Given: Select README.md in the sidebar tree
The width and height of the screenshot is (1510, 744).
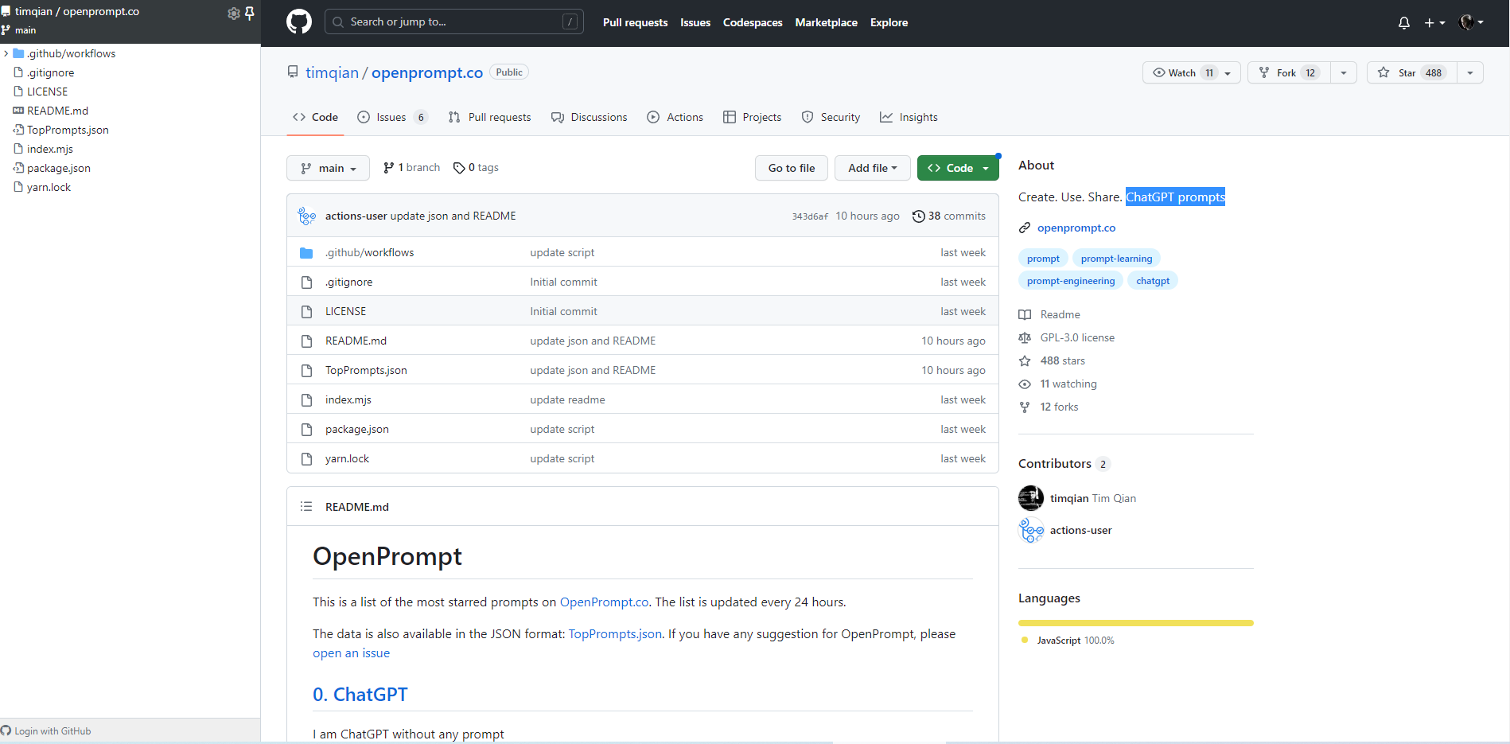Looking at the screenshot, I should pos(57,111).
